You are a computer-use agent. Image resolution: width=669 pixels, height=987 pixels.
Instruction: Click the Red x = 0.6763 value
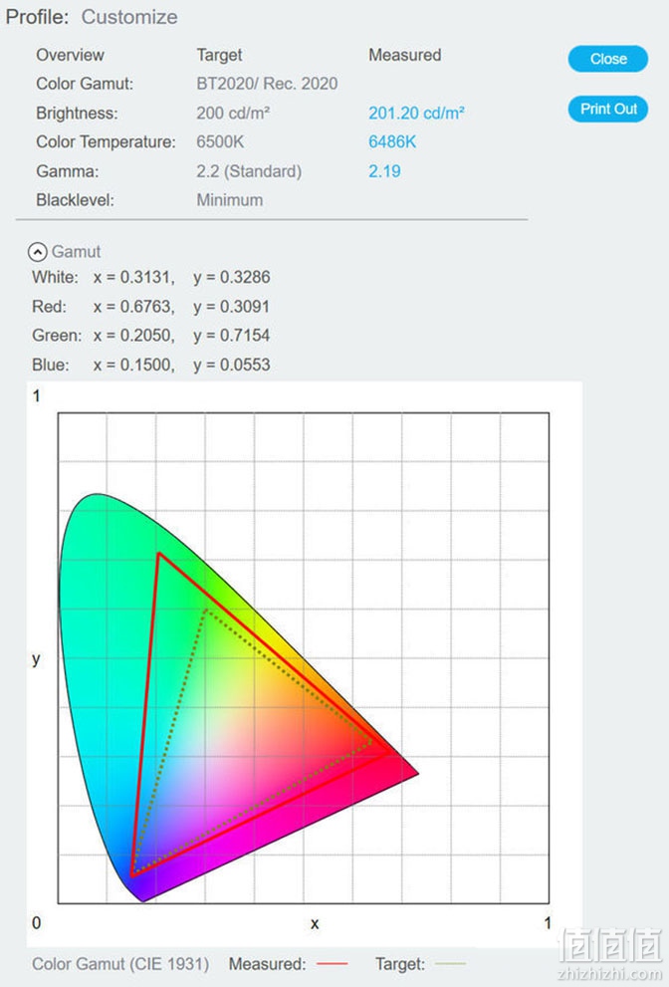[134, 307]
